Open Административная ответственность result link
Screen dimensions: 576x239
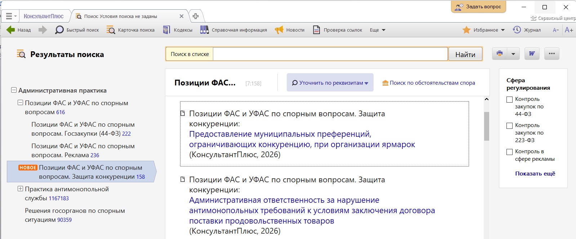312,210
